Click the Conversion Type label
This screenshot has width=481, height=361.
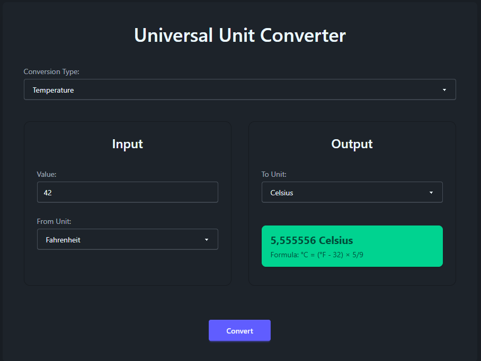(51, 71)
